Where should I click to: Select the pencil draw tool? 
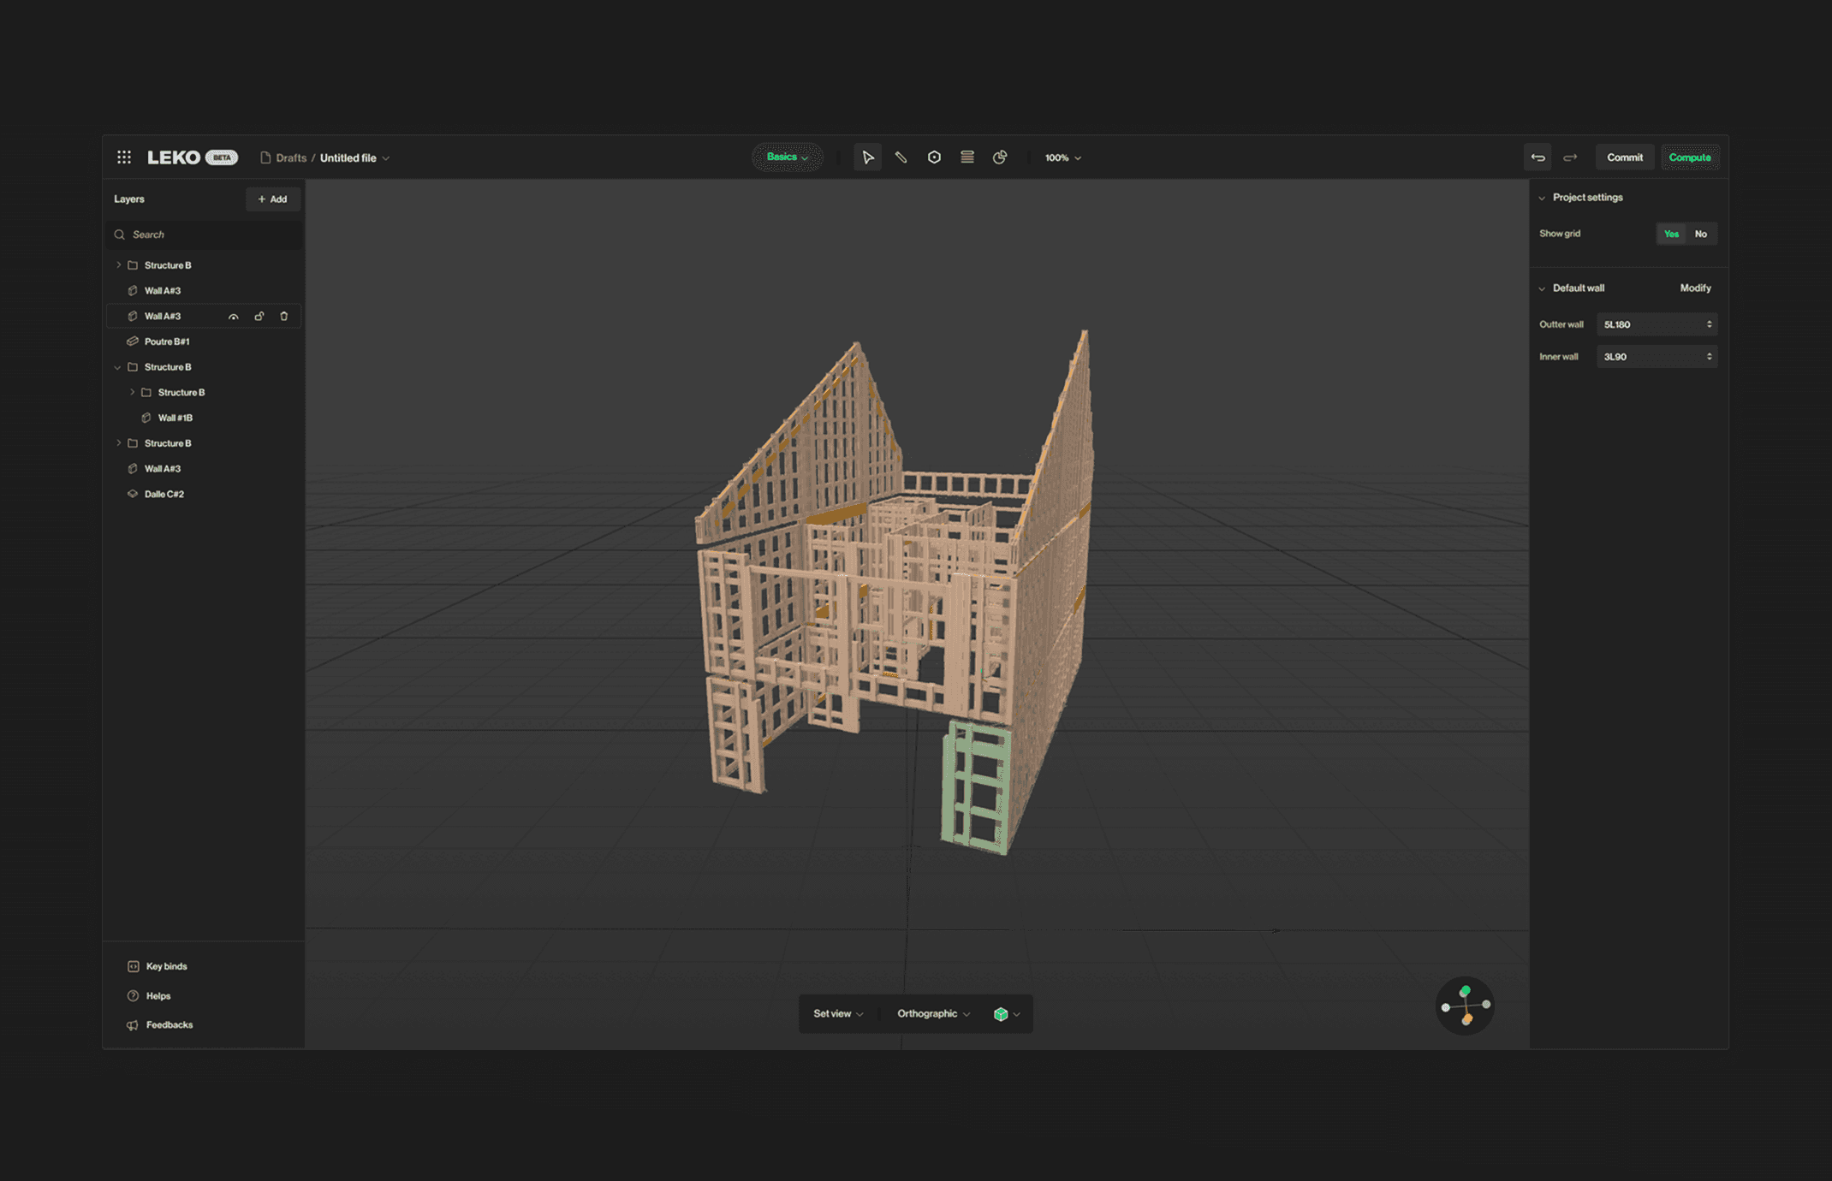tap(901, 157)
